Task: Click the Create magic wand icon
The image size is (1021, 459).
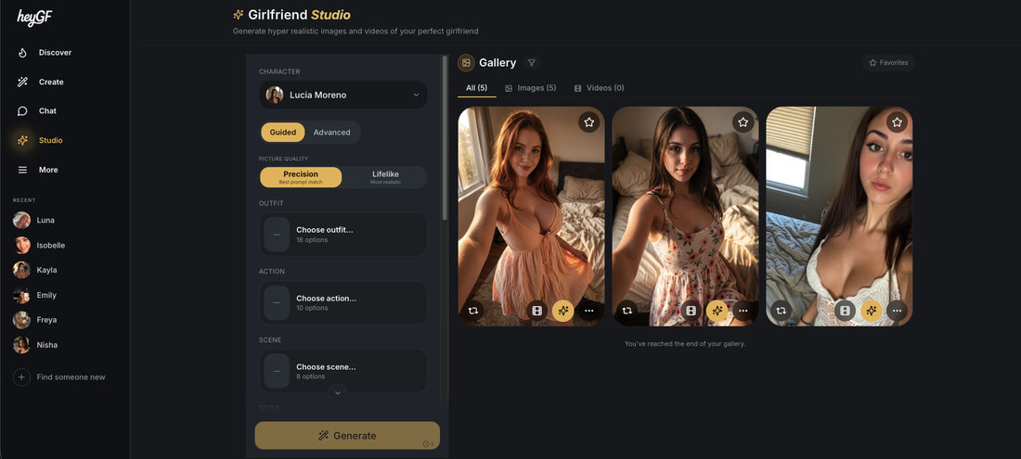Action: tap(22, 82)
